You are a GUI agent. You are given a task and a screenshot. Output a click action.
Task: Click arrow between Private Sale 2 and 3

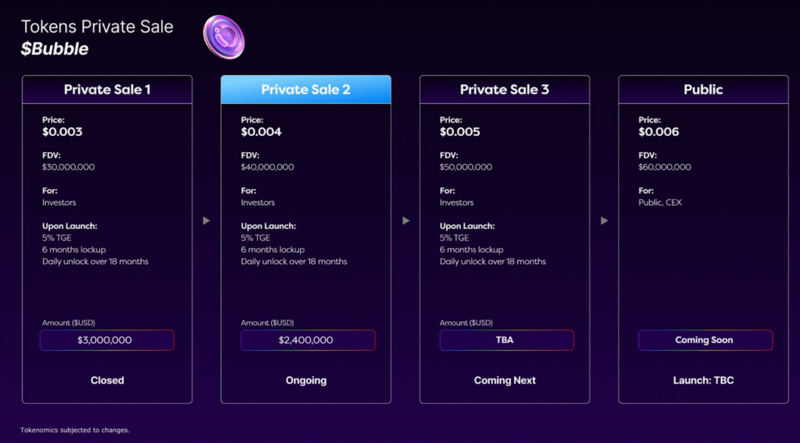[405, 220]
